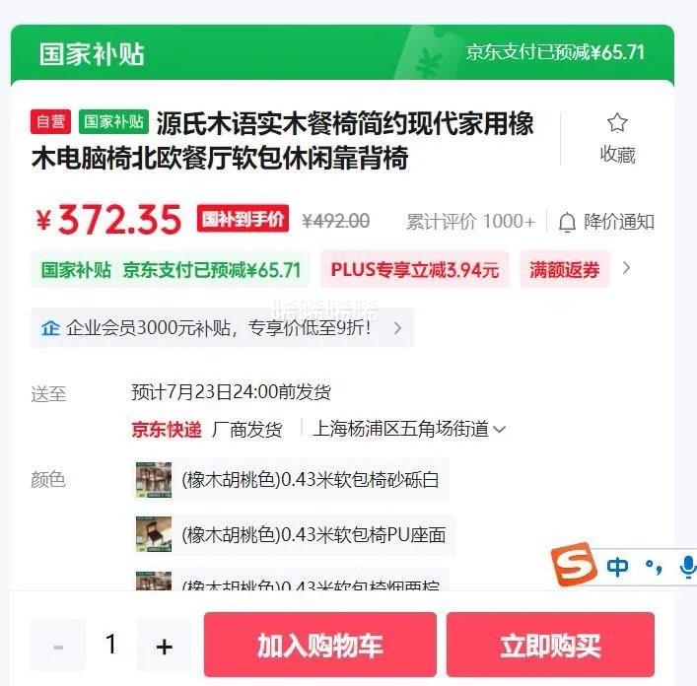This screenshot has width=697, height=686.
Task: Click the Sogou microphone voice input icon
Action: [688, 567]
